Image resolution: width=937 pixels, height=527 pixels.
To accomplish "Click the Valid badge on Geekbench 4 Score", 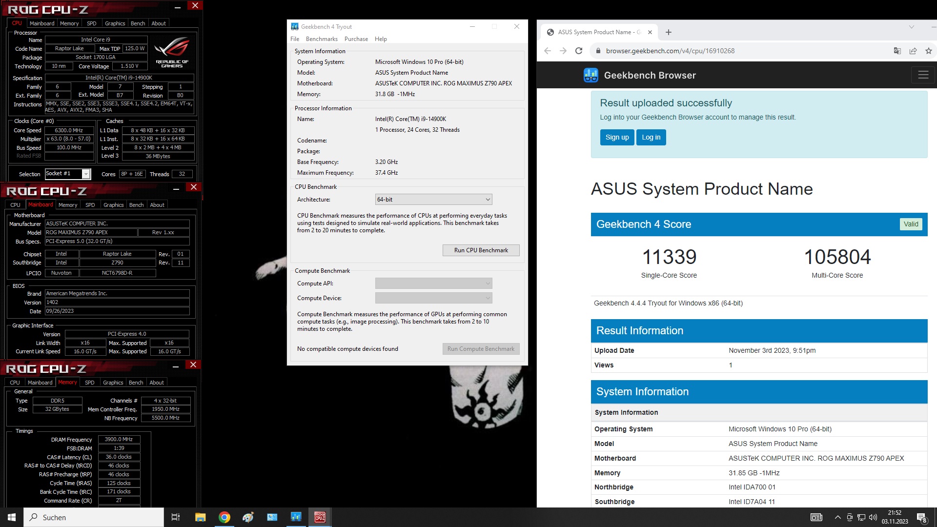I will [x=911, y=224].
